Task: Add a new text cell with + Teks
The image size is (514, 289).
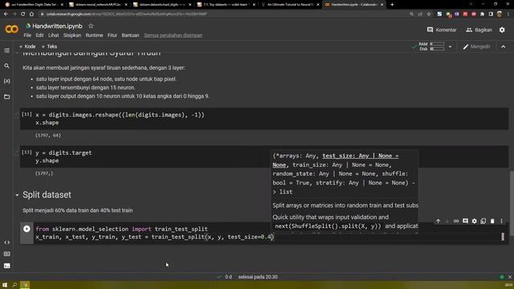Action: pyautogui.click(x=49, y=47)
